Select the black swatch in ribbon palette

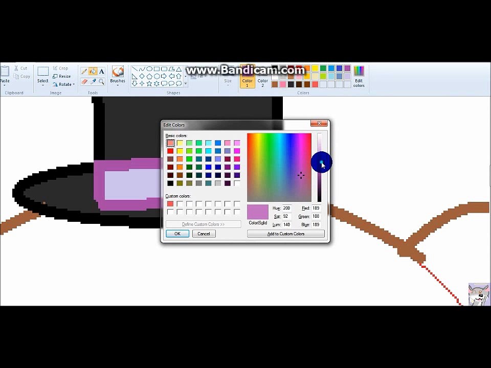(275, 68)
